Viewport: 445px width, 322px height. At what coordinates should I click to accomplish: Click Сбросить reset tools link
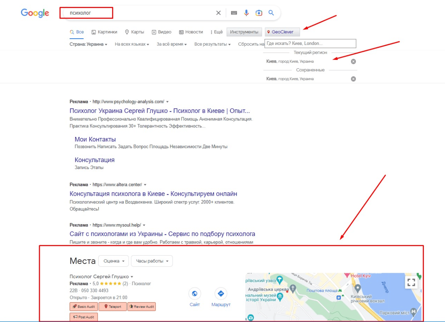[x=251, y=45]
